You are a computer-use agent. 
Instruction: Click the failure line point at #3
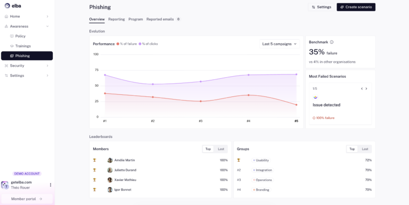point(201,101)
